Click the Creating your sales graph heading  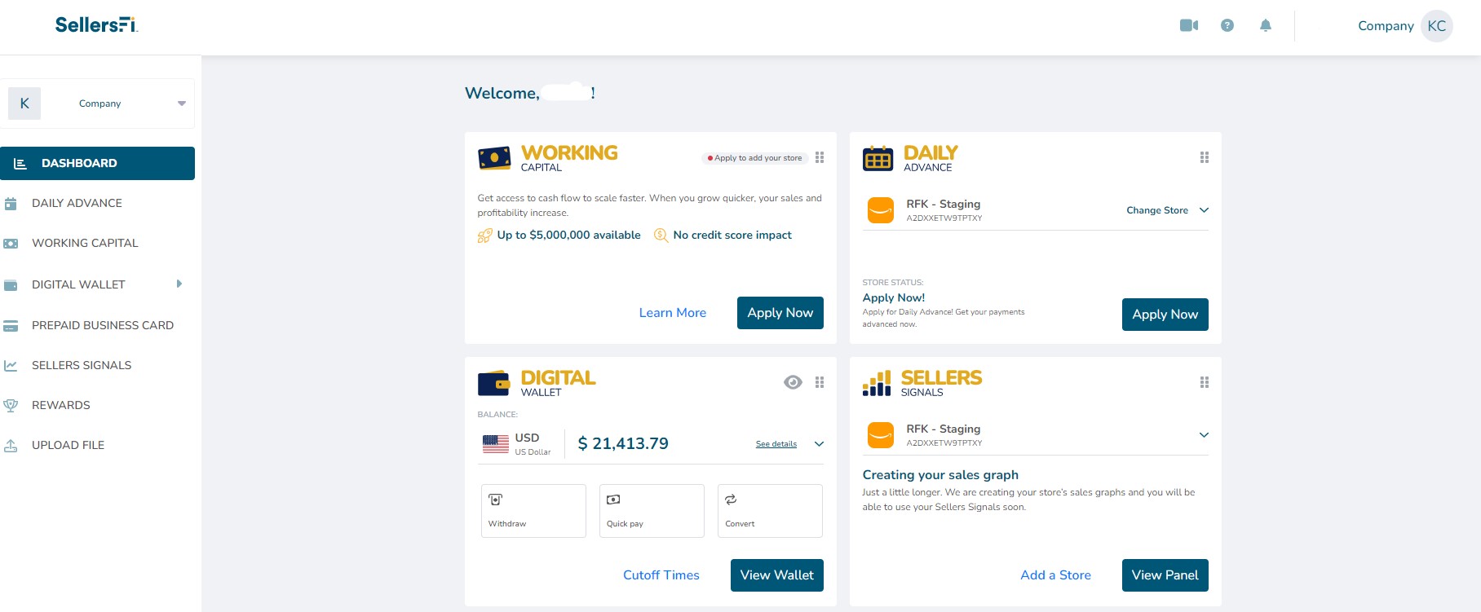point(940,475)
